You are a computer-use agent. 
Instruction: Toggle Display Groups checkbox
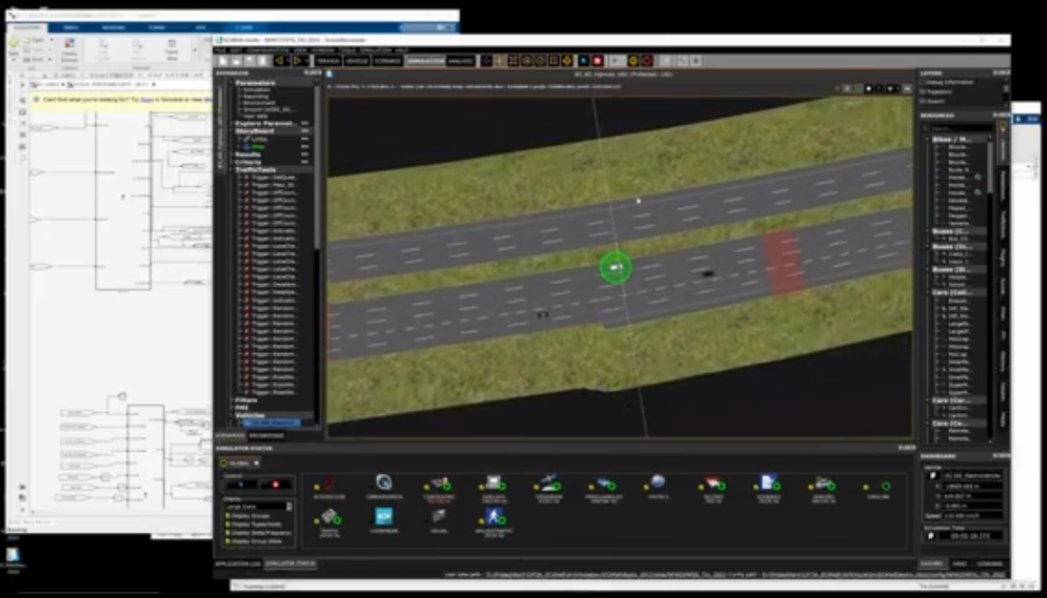[229, 516]
